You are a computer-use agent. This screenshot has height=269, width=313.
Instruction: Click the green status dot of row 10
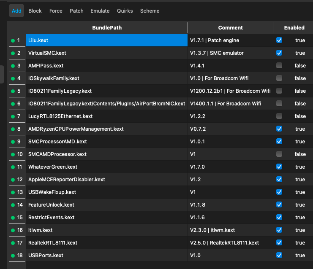tap(13, 154)
